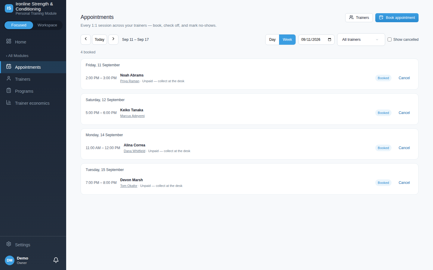Open Priya Raman trainer link
The width and height of the screenshot is (433, 270).
tap(130, 81)
